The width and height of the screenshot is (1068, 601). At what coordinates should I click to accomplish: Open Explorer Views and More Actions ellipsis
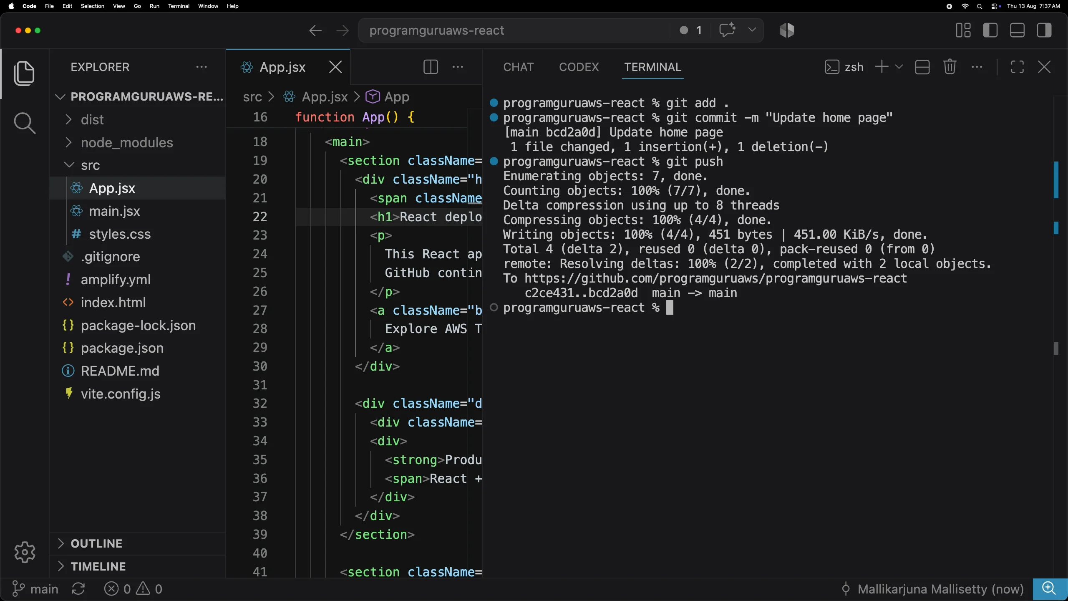tap(202, 67)
